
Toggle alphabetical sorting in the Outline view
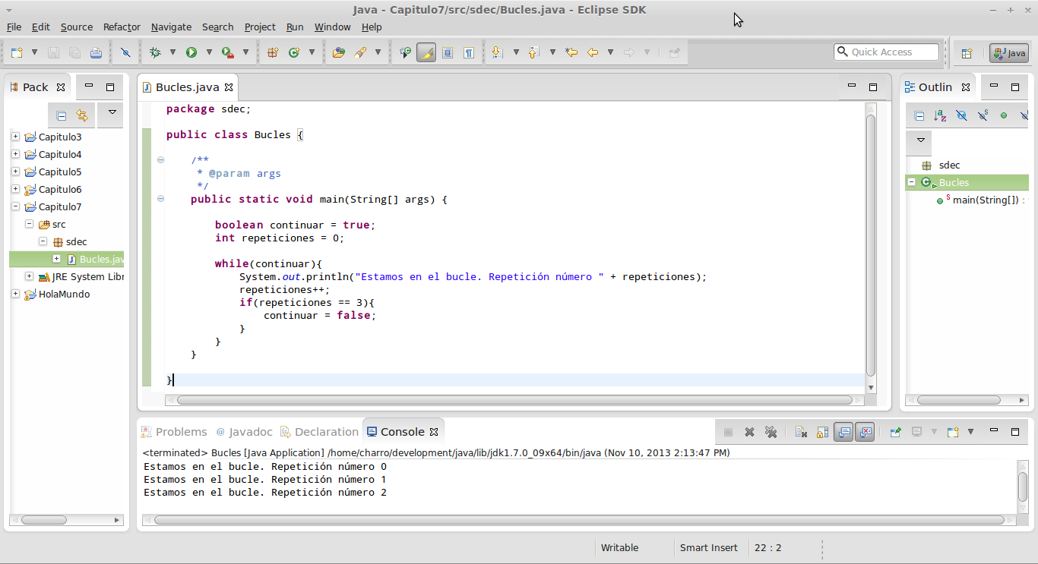point(939,115)
